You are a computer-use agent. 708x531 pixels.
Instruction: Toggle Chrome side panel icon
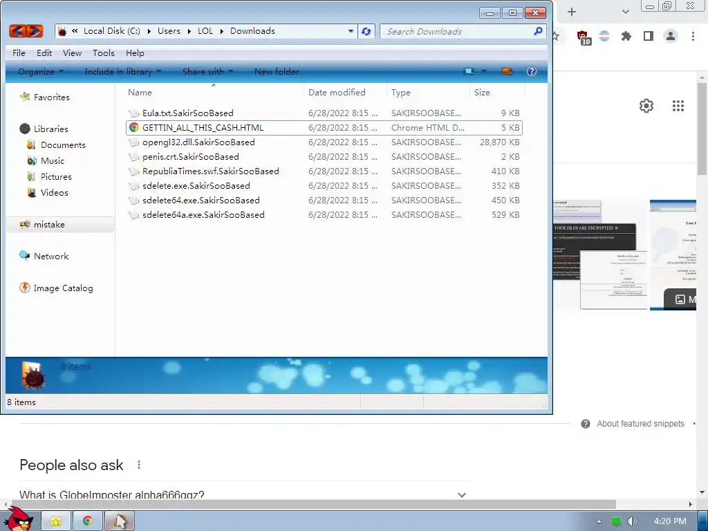coord(649,36)
